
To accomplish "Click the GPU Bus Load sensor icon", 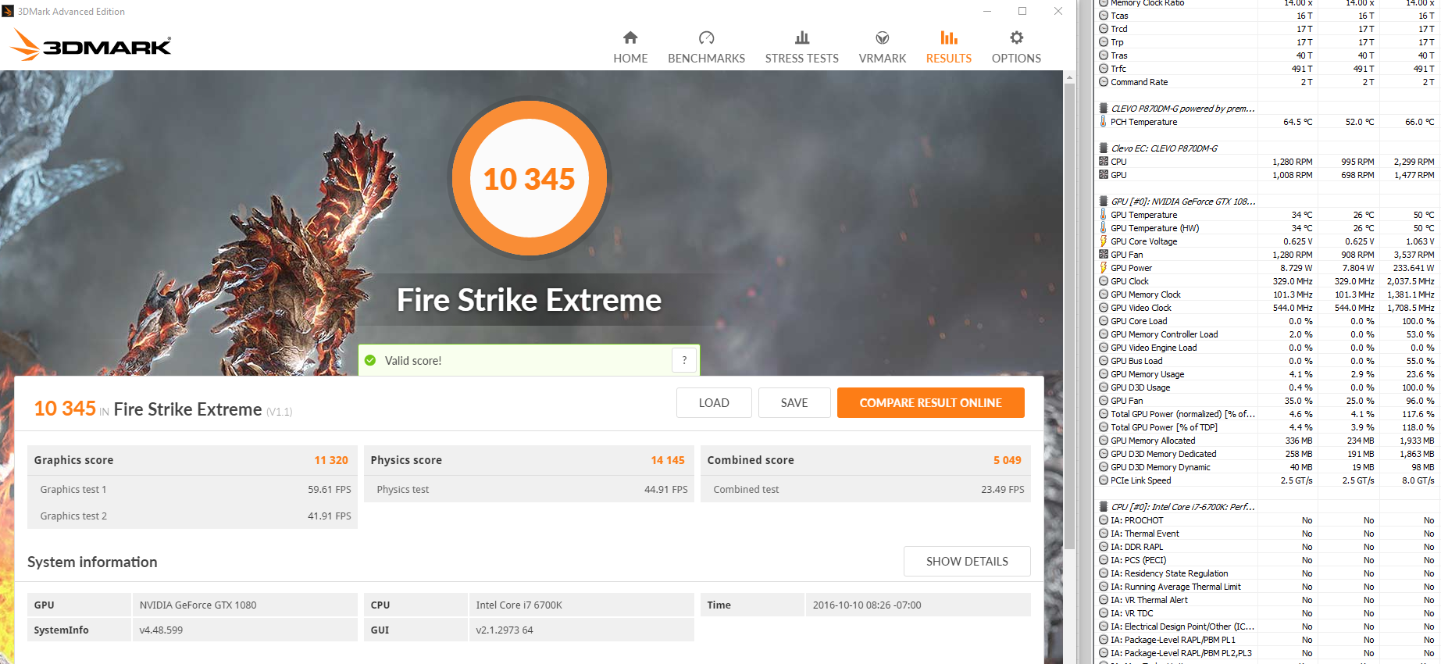I will 1104,360.
